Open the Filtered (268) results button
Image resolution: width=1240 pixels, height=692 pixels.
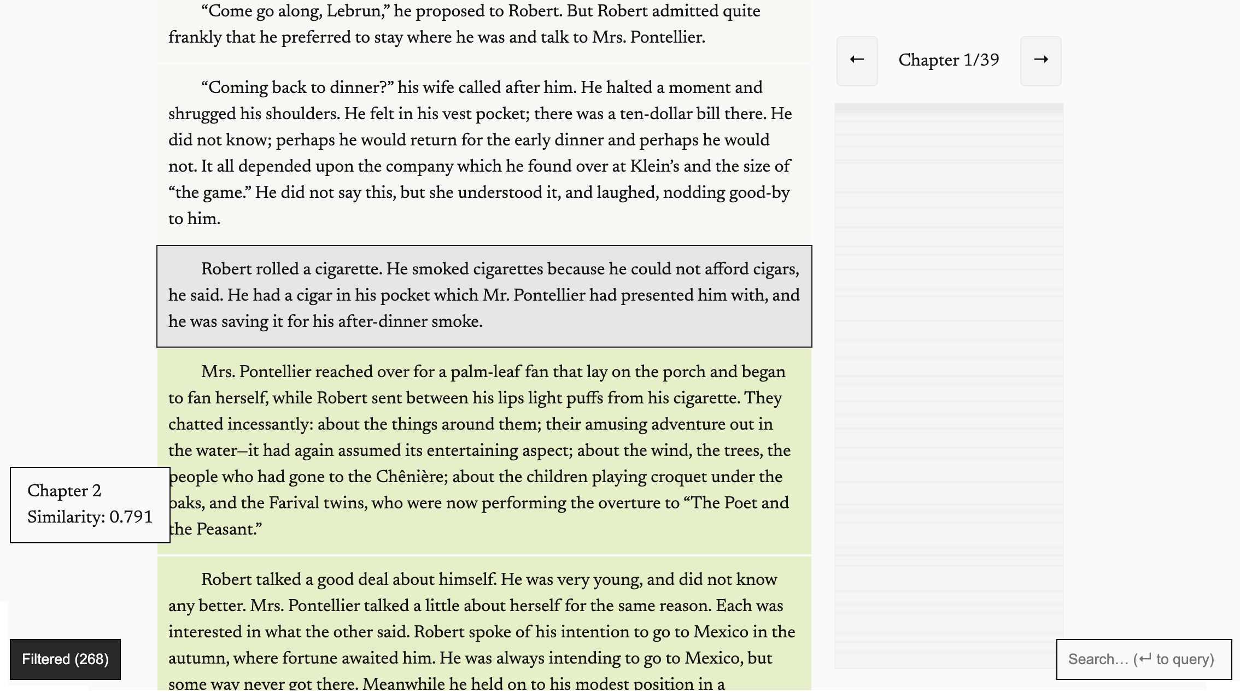click(x=65, y=659)
